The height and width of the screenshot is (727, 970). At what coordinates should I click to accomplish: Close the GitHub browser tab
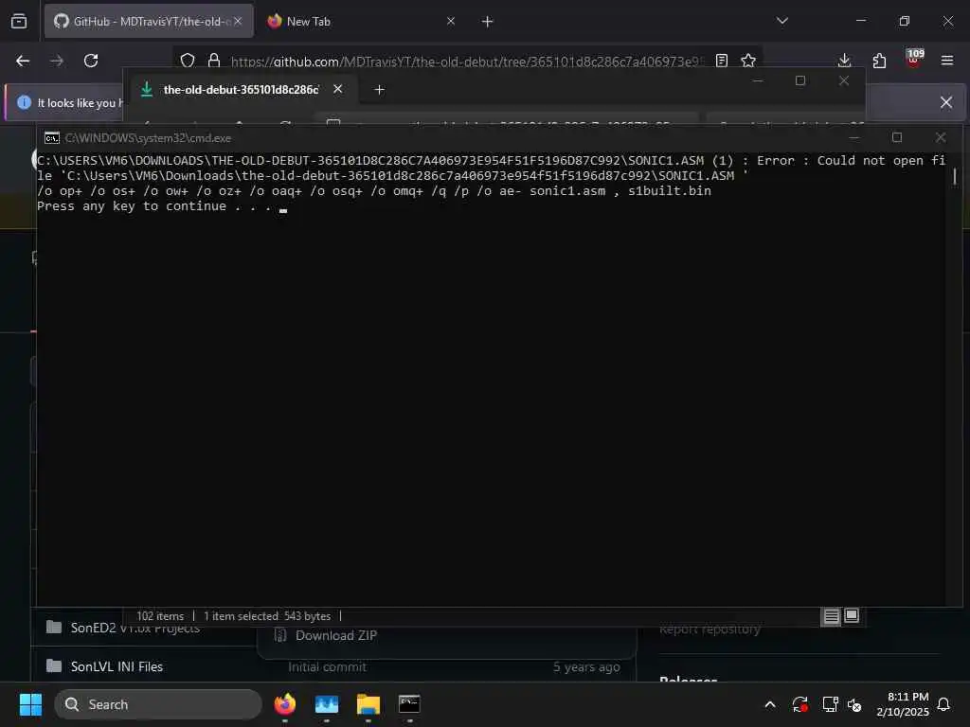click(x=238, y=21)
